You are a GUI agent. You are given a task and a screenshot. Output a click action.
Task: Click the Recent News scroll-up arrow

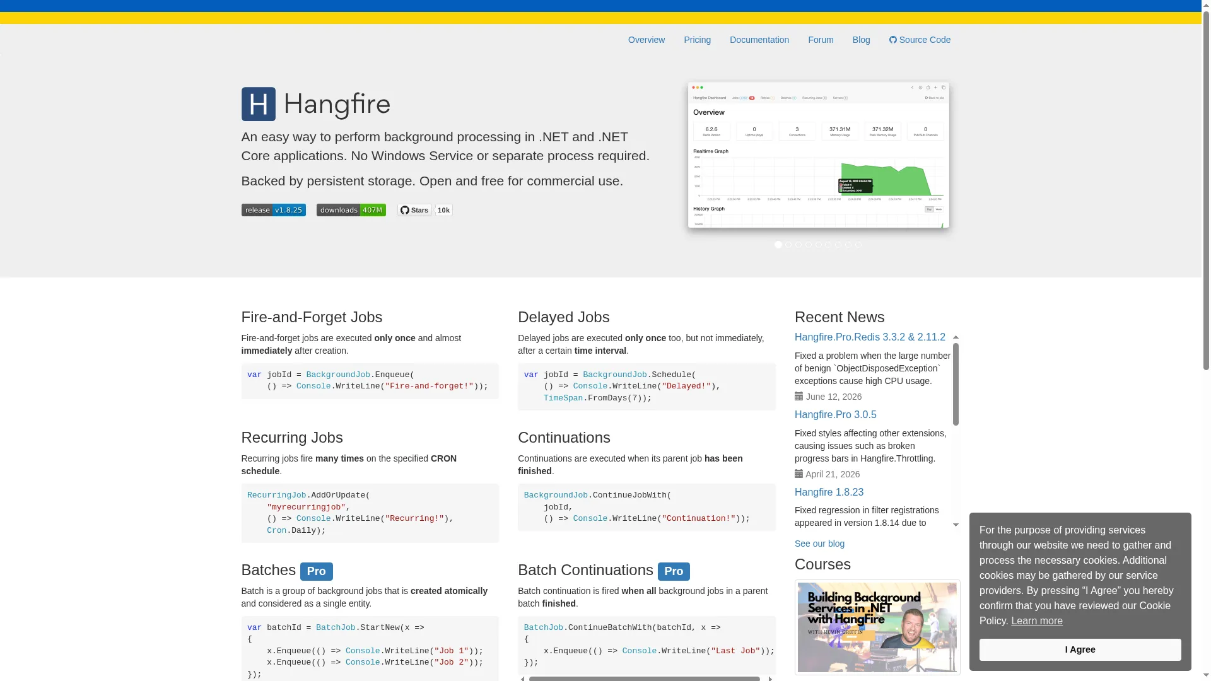956,337
